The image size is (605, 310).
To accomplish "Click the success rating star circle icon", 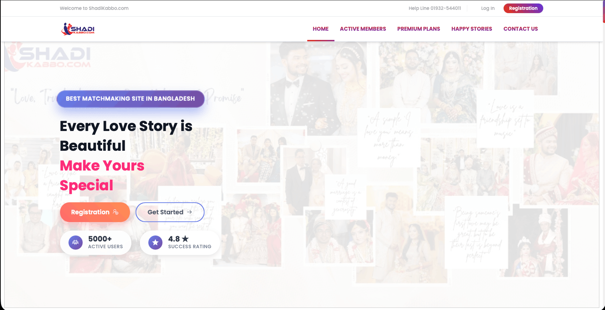I will [155, 243].
